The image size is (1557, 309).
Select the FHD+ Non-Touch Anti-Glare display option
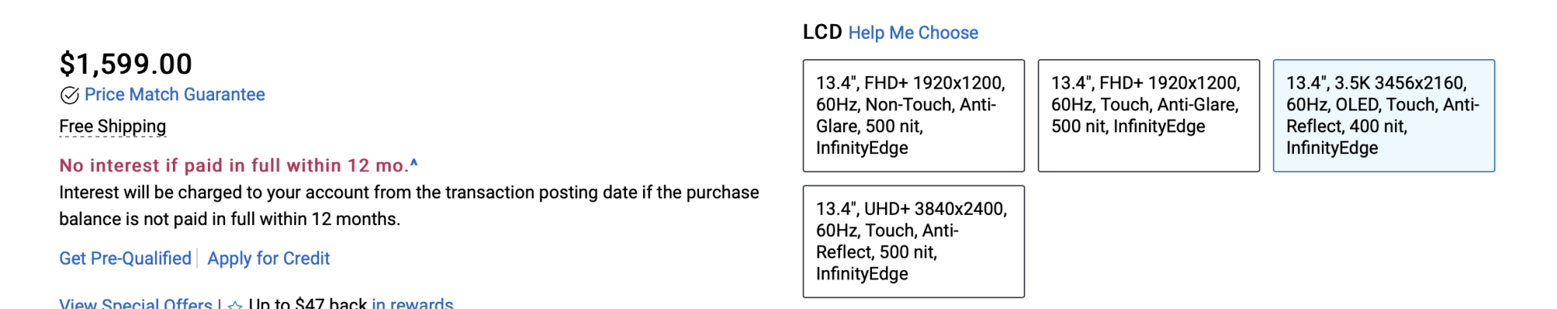click(913, 115)
